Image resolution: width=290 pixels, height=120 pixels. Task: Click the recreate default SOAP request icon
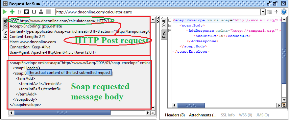coord(19,12)
